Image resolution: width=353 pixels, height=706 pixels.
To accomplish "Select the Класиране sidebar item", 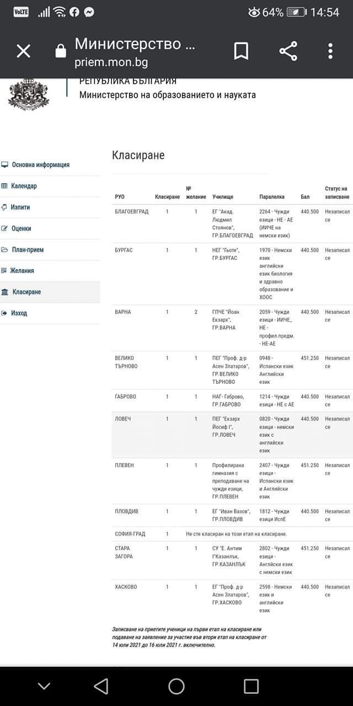I will point(26,292).
